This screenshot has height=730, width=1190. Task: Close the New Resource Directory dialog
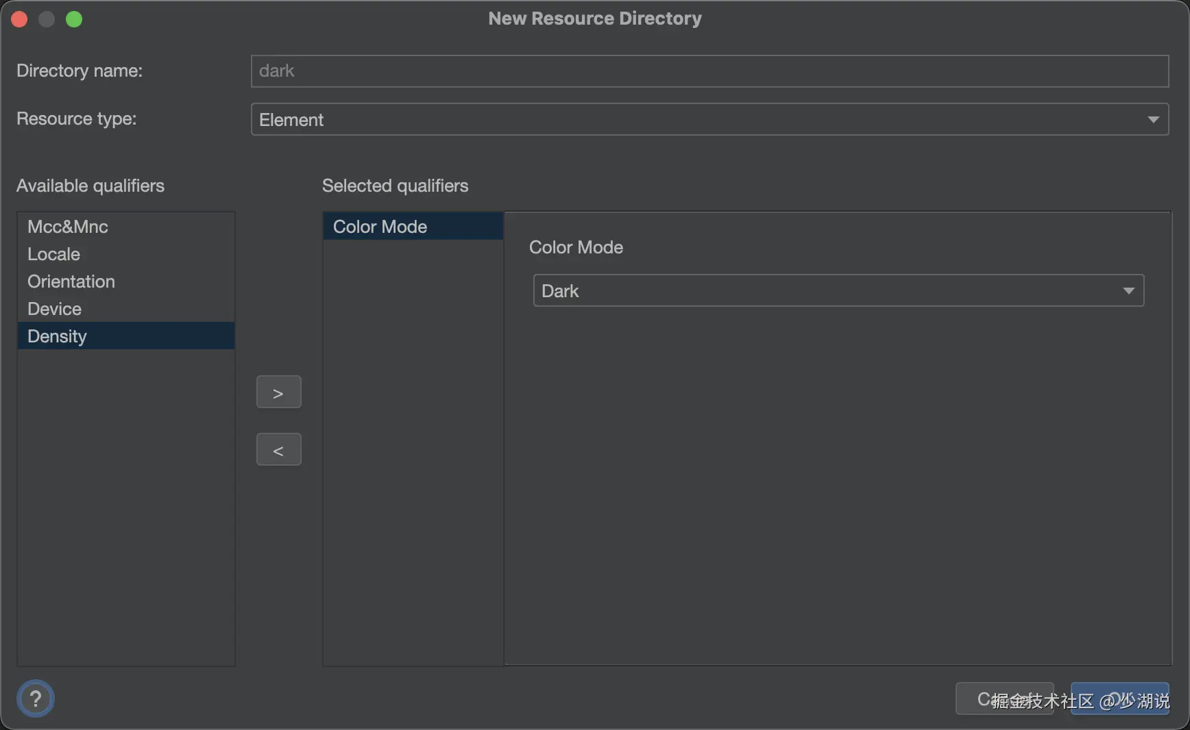[19, 19]
